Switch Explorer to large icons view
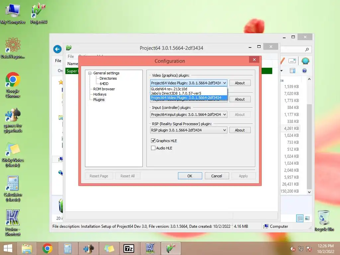The image size is (340, 255). pos(307,218)
